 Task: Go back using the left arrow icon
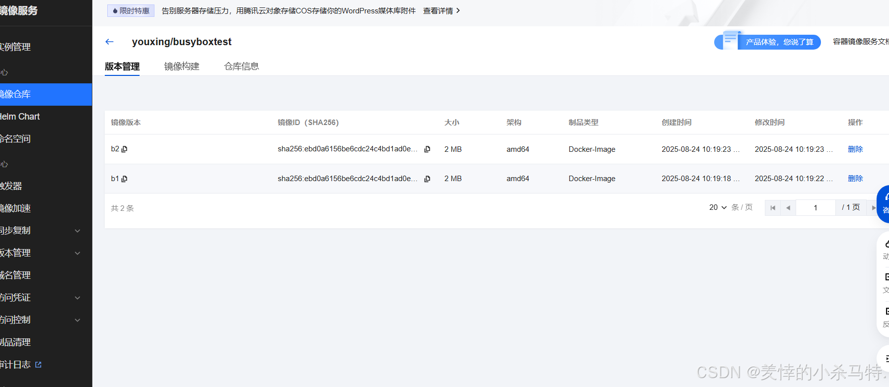(x=110, y=42)
